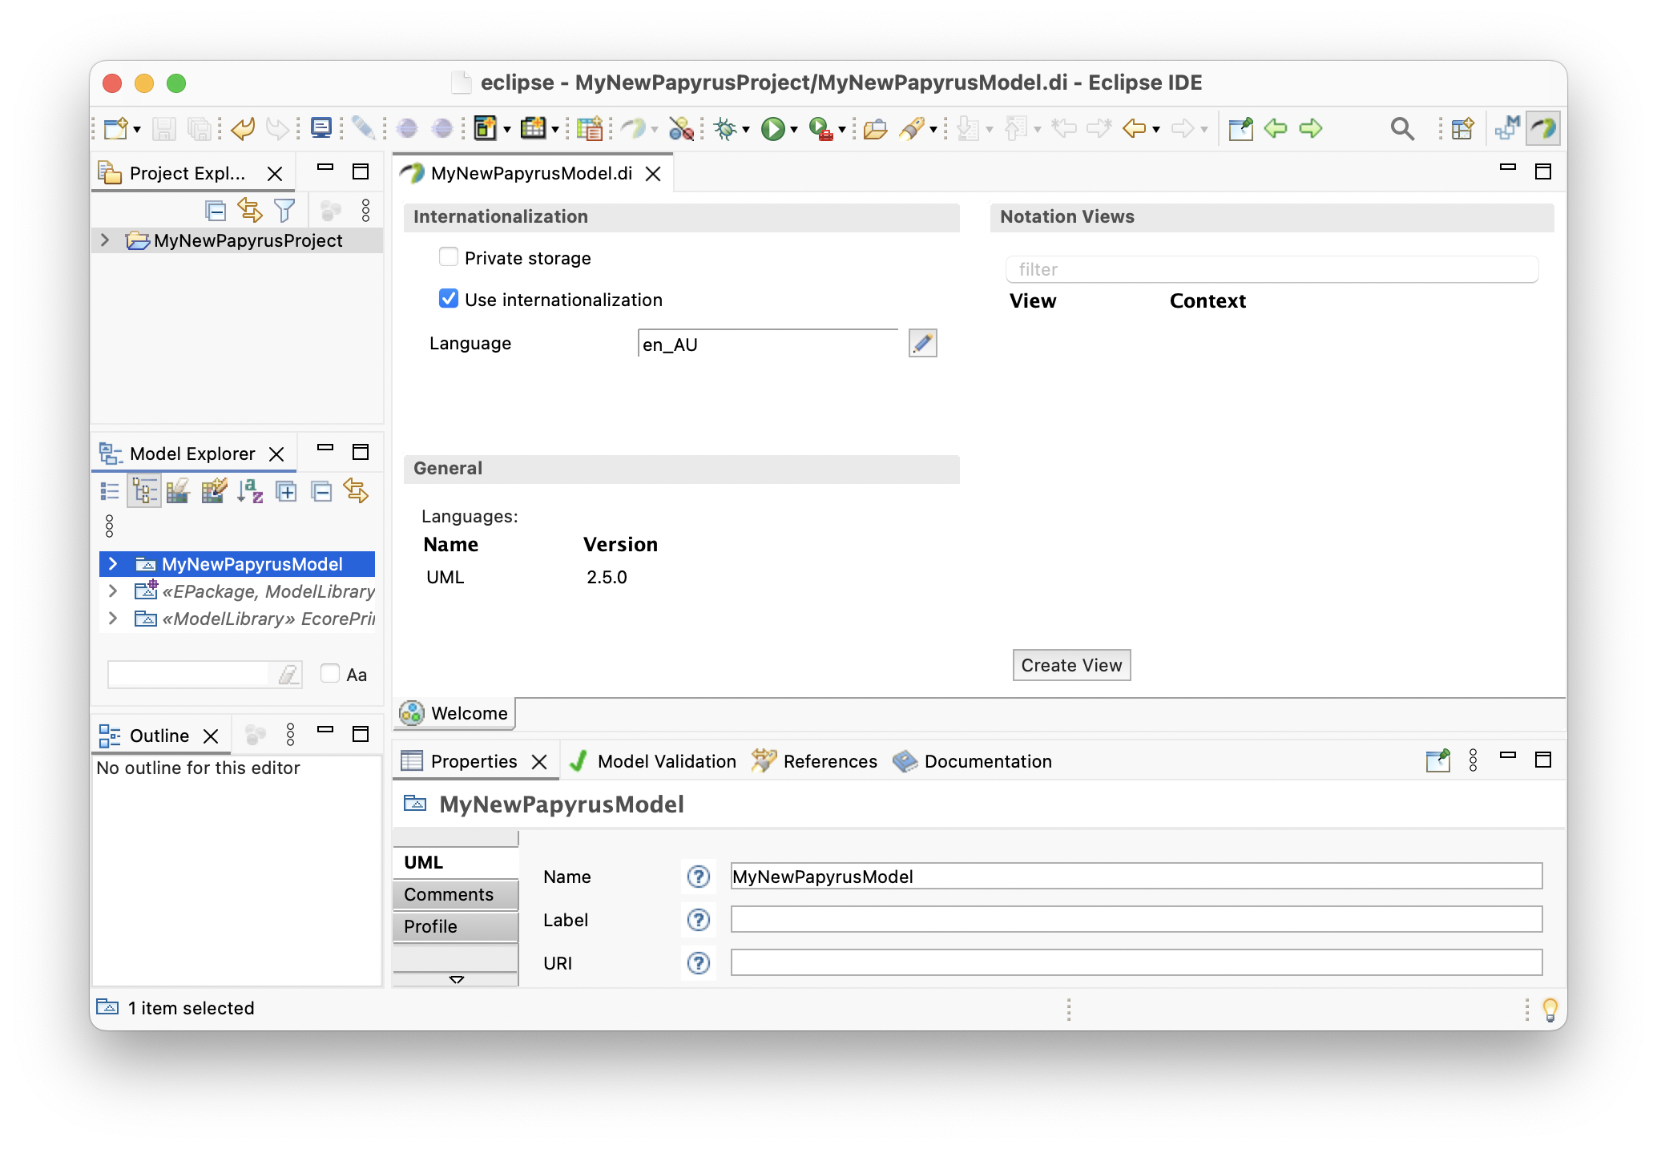1657x1149 pixels.
Task: Click Model Explorer tree layout toggle icon
Action: coord(144,490)
